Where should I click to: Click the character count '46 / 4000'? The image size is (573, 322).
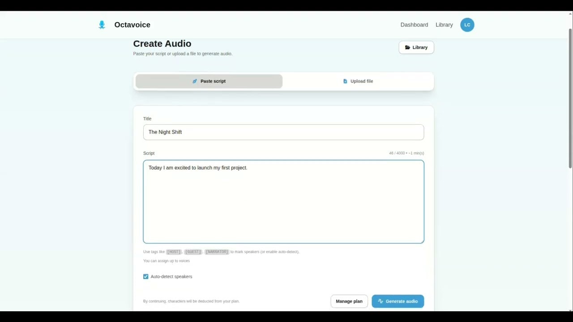point(397,153)
